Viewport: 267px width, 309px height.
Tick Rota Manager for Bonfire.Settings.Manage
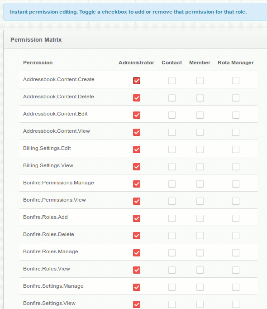236,287
